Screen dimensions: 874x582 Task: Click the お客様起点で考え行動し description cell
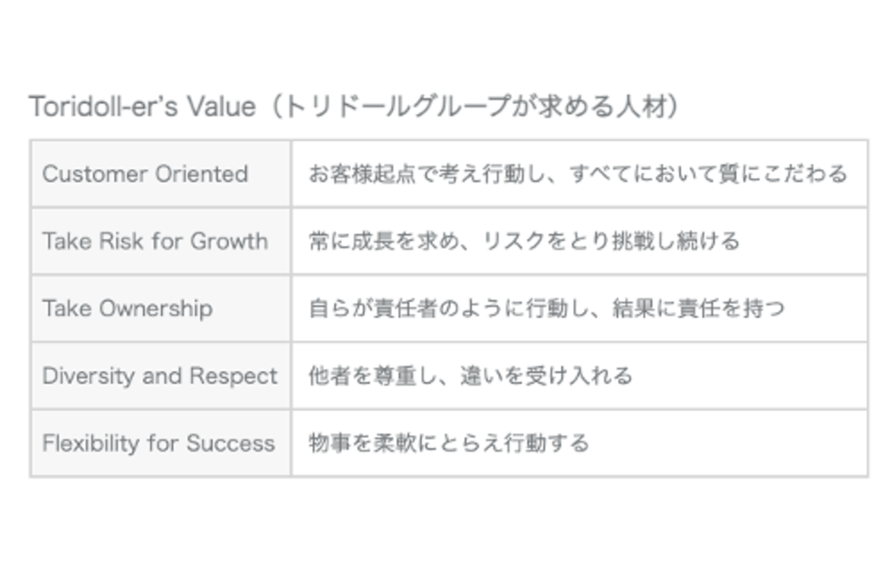point(580,173)
